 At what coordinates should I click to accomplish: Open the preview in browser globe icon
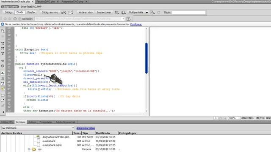pyautogui.click(x=123, y=12)
